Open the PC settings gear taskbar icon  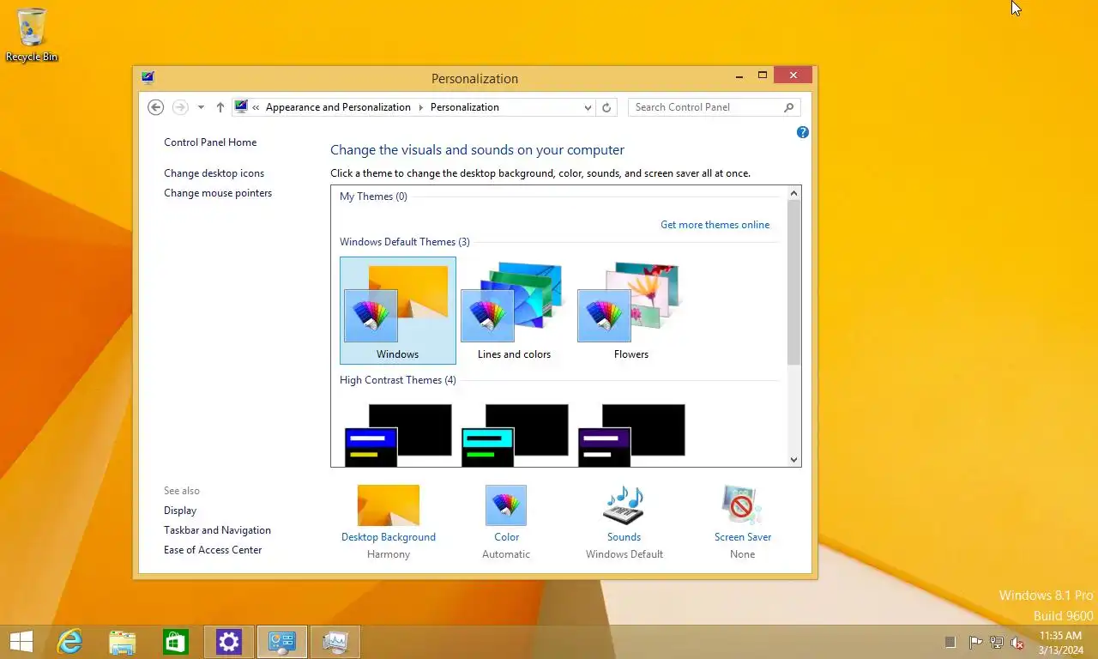click(229, 642)
